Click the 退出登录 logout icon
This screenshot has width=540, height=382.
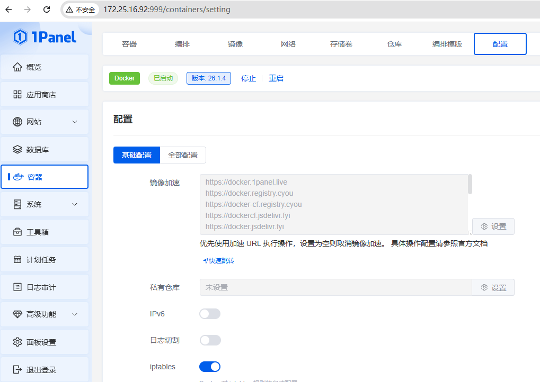click(x=17, y=370)
